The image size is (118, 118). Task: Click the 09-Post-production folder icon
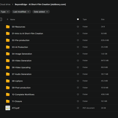8,88
